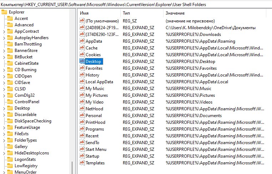Select the MenuOrder key
The image size is (272, 174).
(x=25, y=172)
